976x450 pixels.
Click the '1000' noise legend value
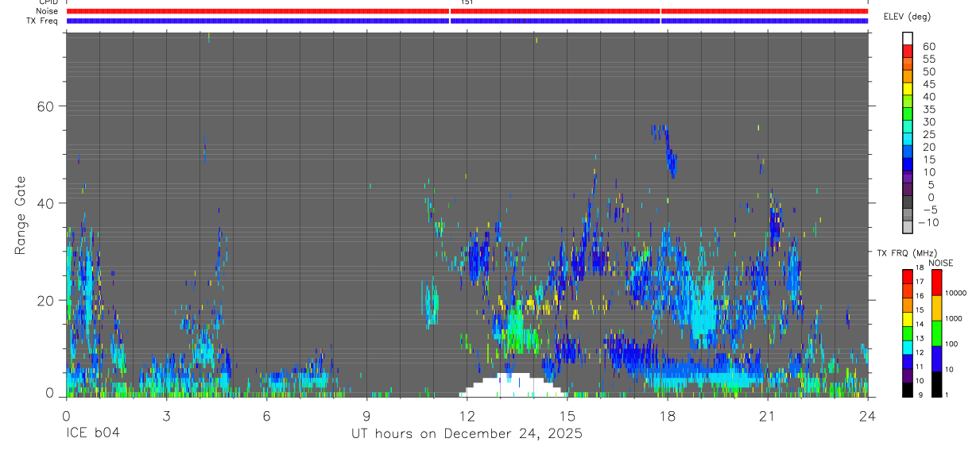click(x=955, y=318)
